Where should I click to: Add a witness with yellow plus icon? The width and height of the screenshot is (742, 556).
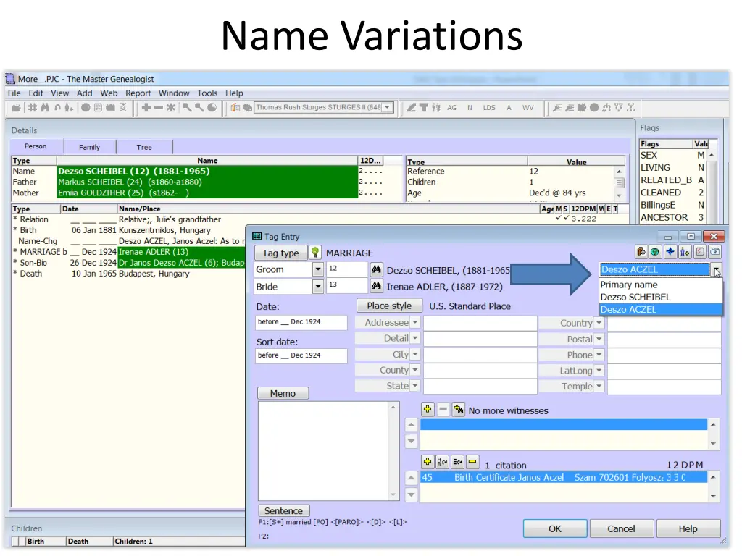(428, 410)
